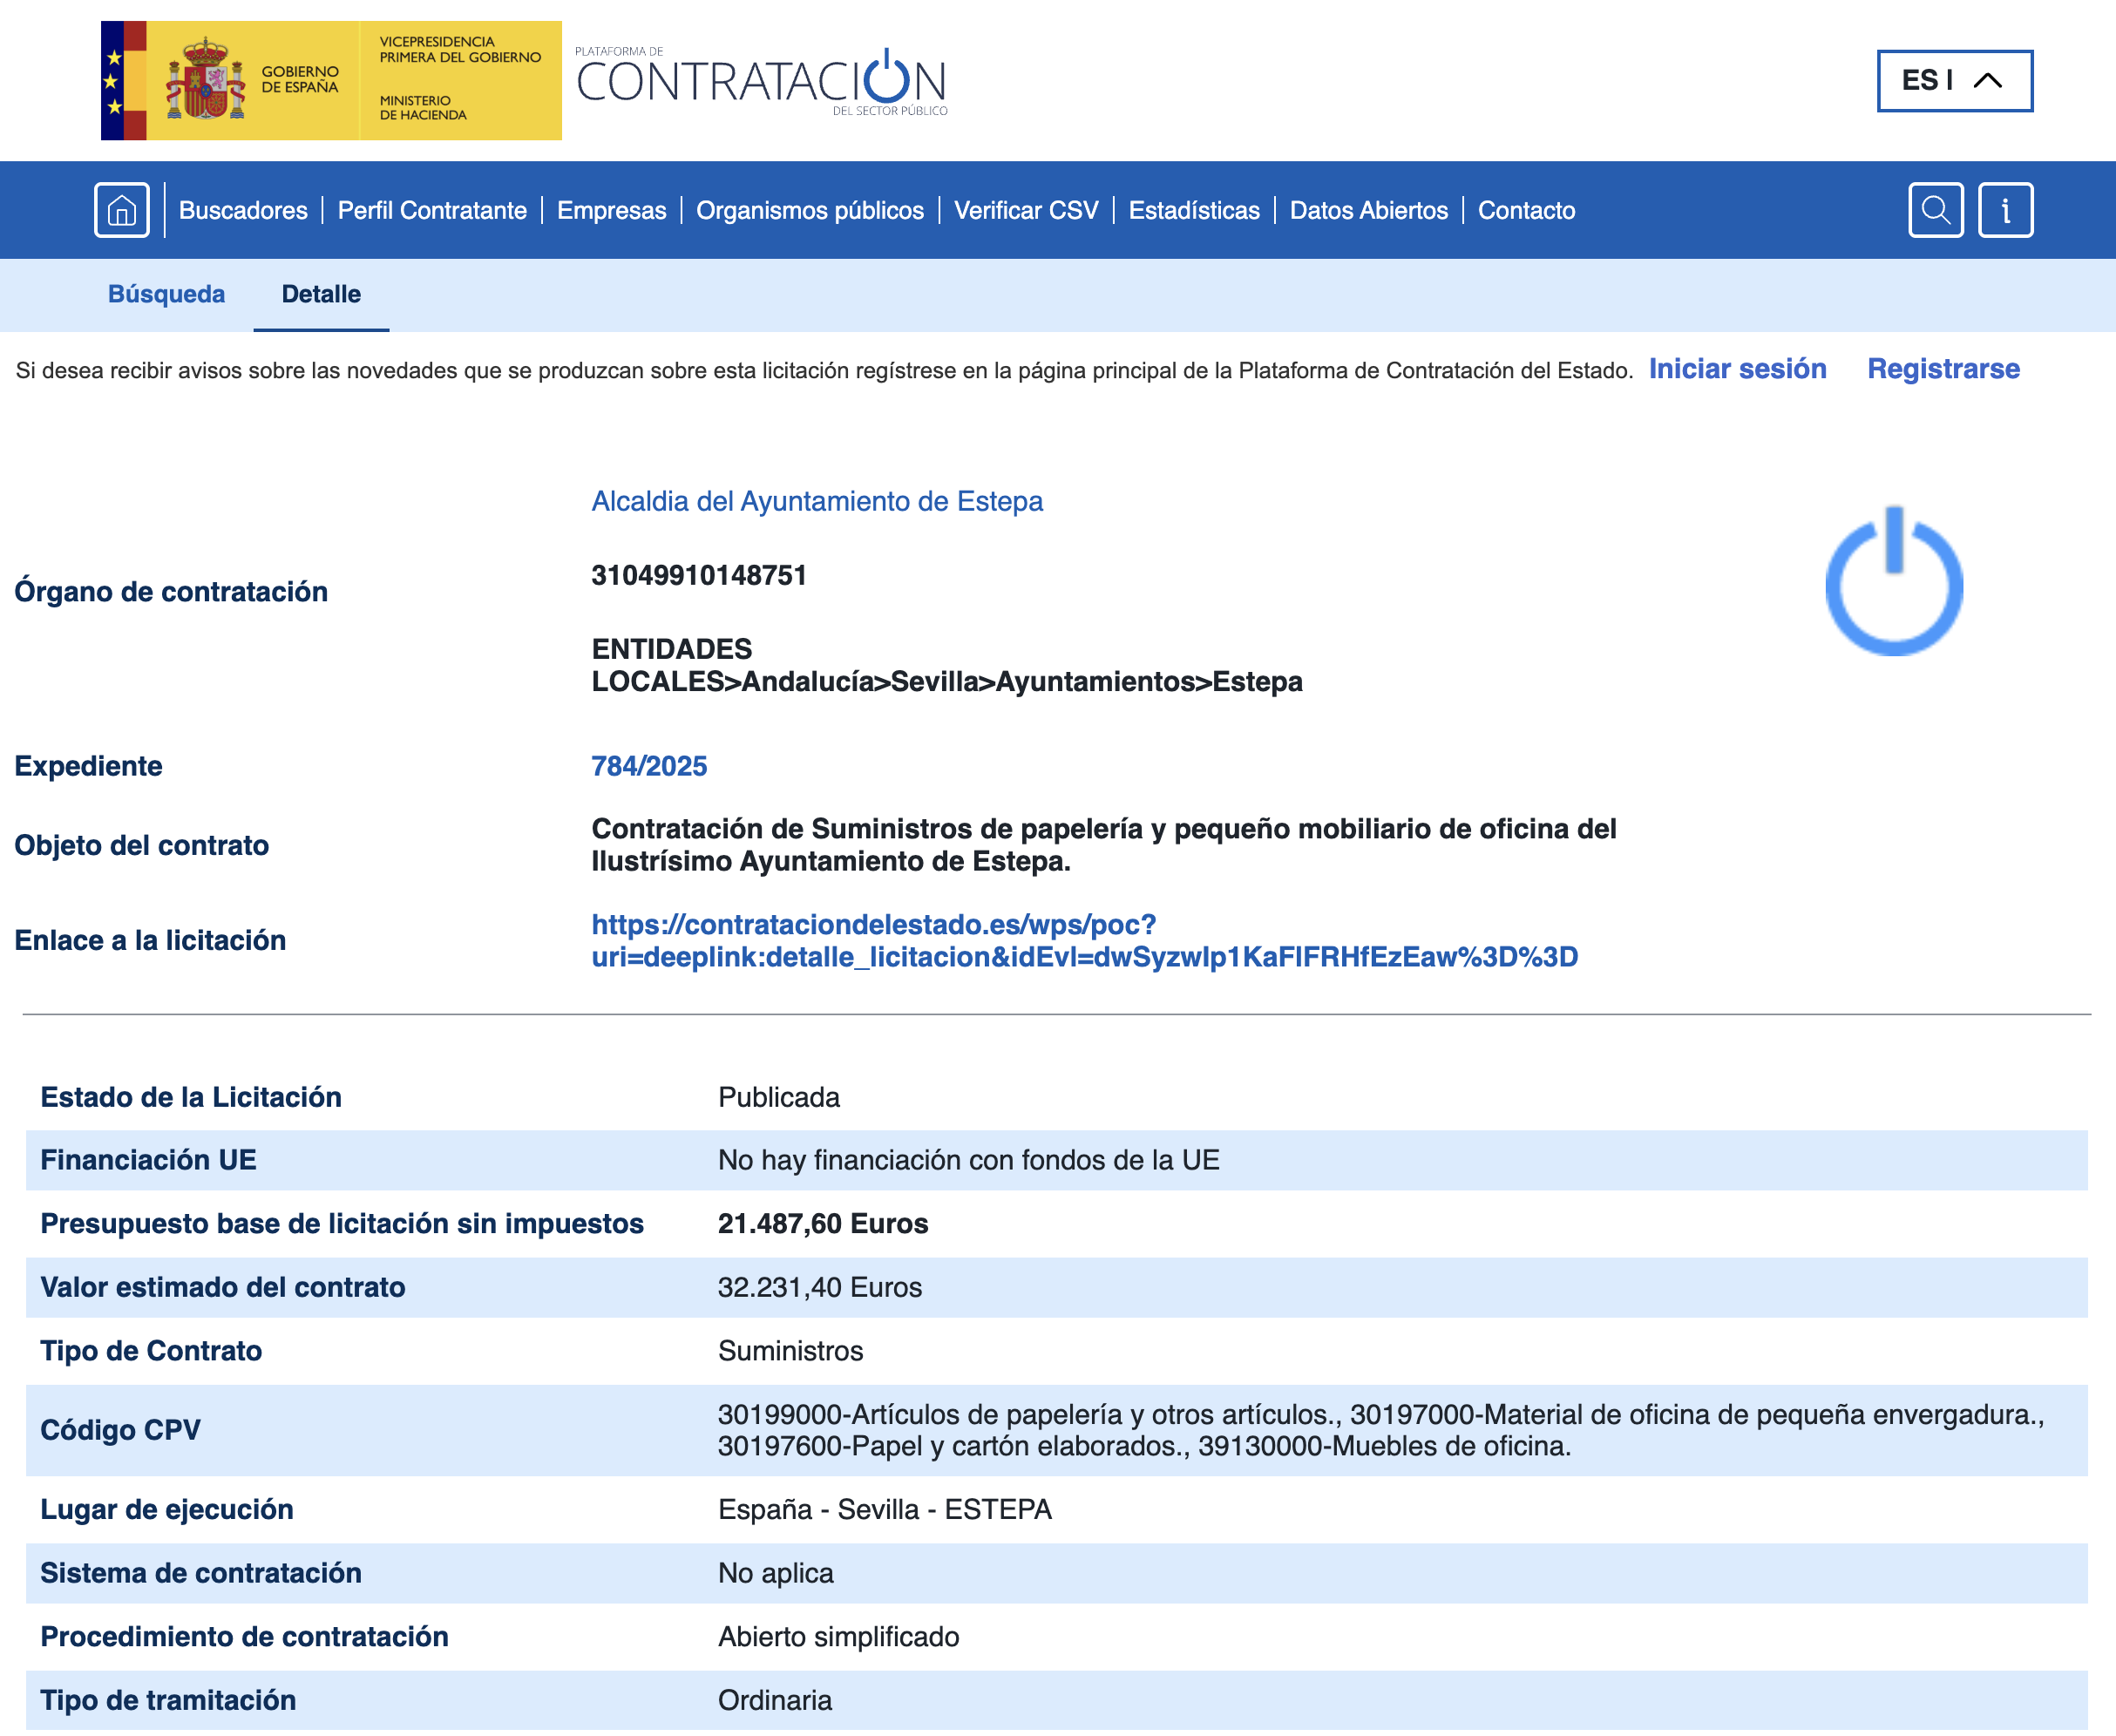Image resolution: width=2116 pixels, height=1736 pixels.
Task: Open the search magnifier icon
Action: click(x=1937, y=210)
